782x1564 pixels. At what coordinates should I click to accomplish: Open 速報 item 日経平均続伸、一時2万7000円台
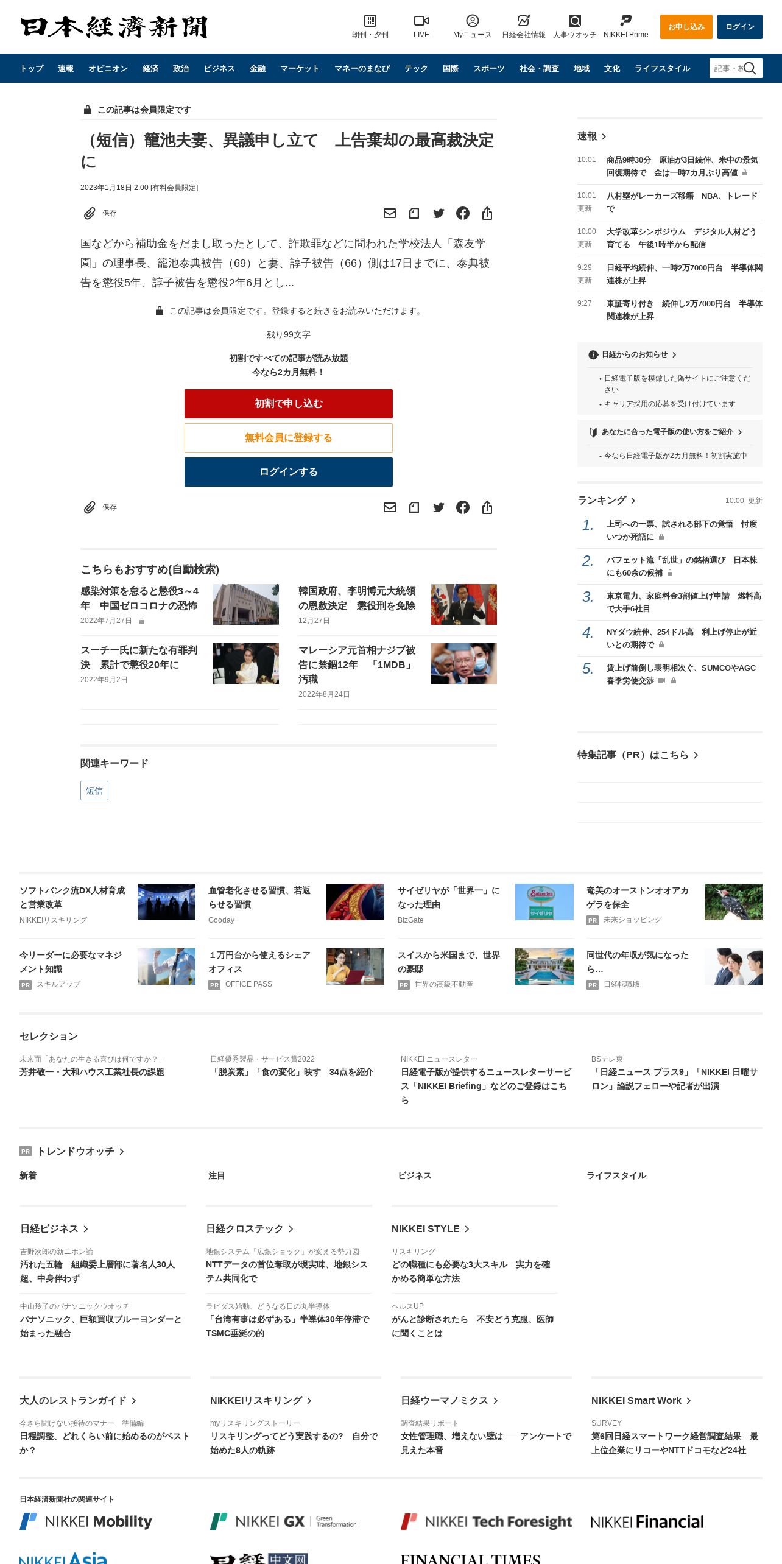pyautogui.click(x=684, y=273)
